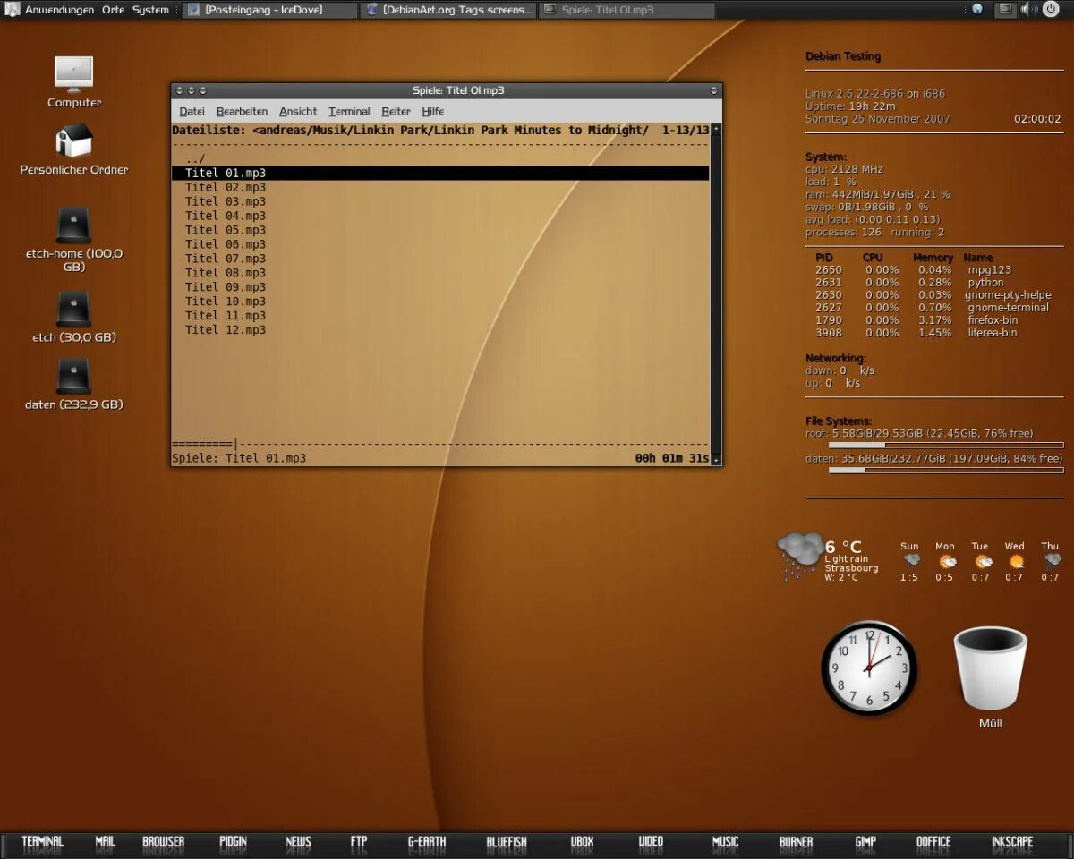Open the Datei menu in terminal
The image size is (1074, 859).
pos(192,111)
